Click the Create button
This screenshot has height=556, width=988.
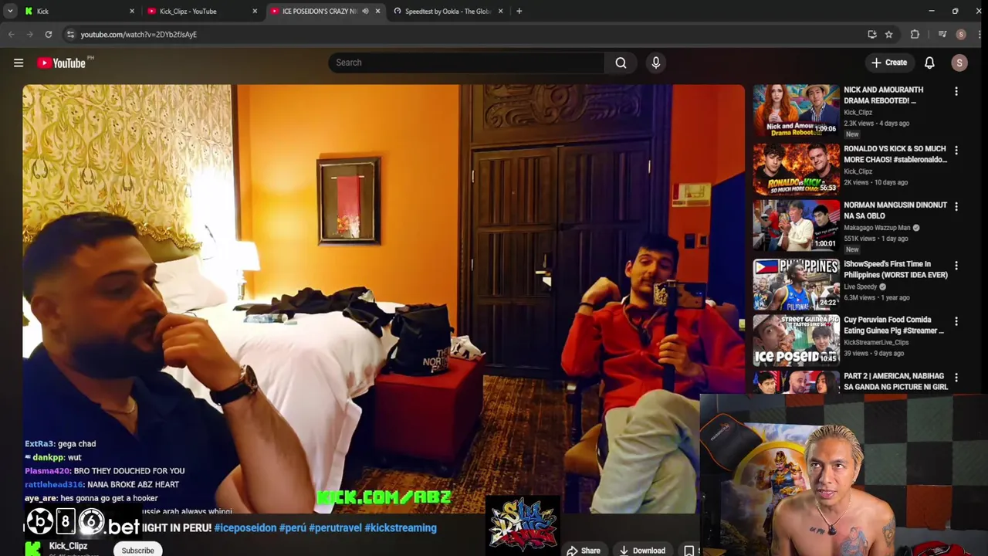[888, 63]
